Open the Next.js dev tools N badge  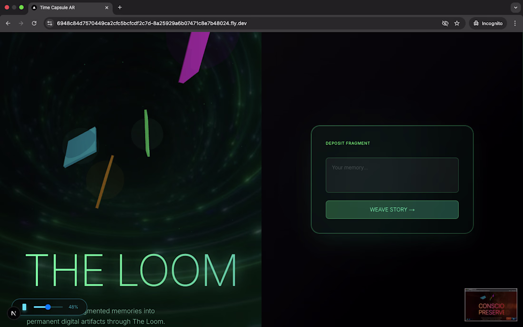(14, 313)
